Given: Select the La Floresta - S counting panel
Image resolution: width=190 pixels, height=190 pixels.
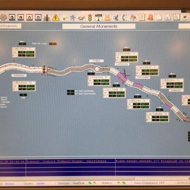Looking at the screenshot, I should [126, 57].
